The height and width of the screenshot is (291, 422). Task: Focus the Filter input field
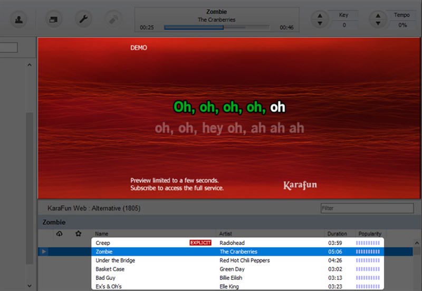pos(367,208)
